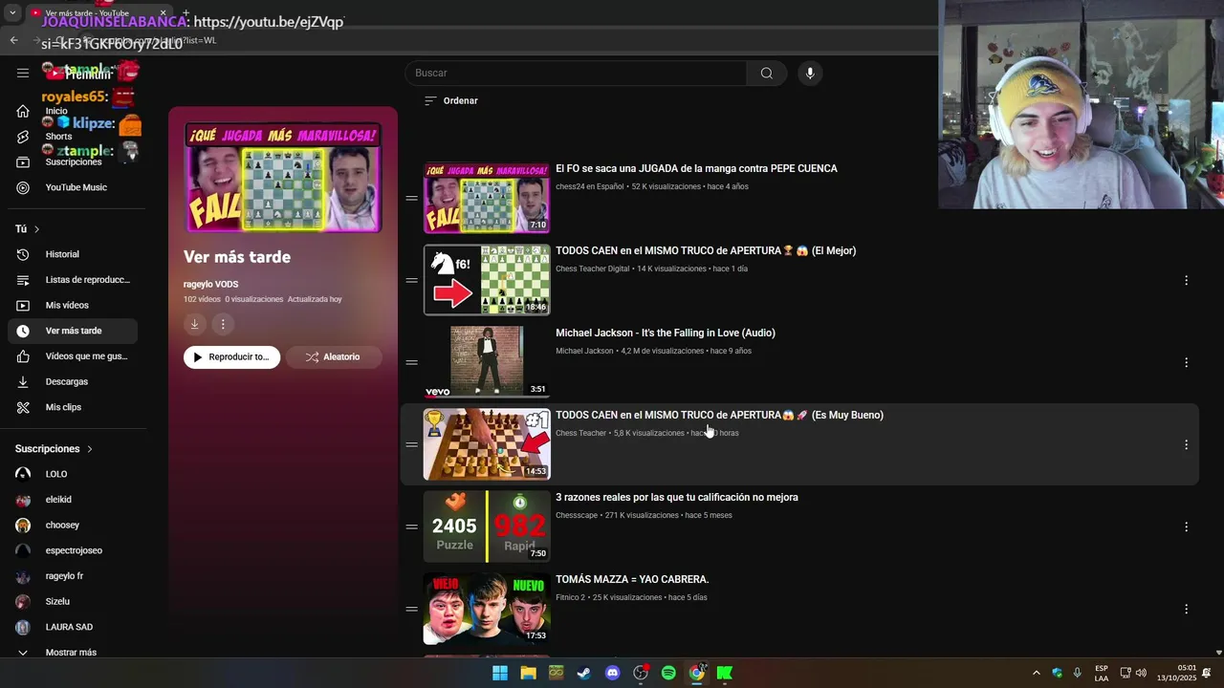The image size is (1224, 688).
Task: Click Reproducir todo button
Action: (231, 357)
